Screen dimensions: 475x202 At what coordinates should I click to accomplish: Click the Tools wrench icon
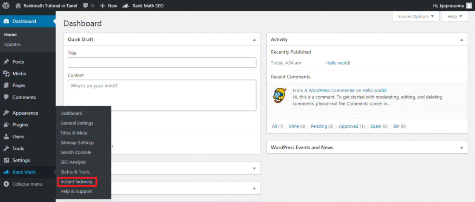tap(6, 149)
